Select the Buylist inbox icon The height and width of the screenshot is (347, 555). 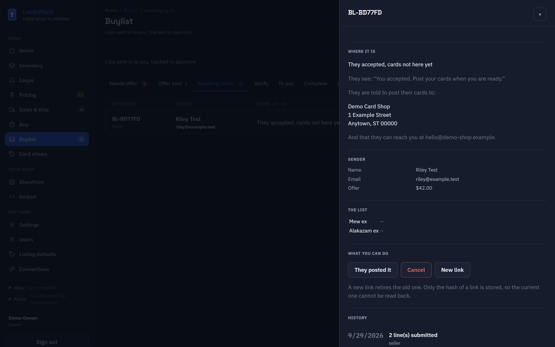pos(12,139)
